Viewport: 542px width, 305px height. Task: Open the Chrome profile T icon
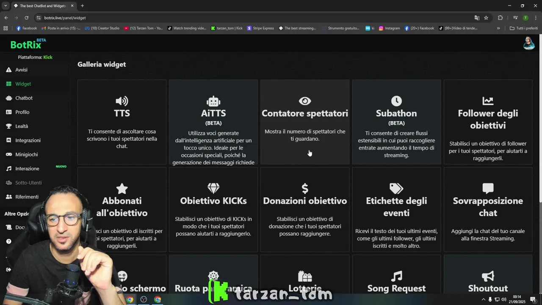coord(525,18)
